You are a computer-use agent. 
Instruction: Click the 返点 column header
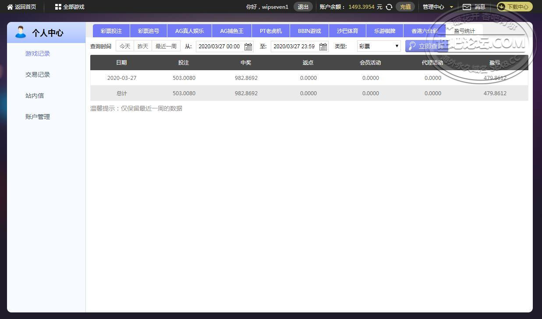308,63
